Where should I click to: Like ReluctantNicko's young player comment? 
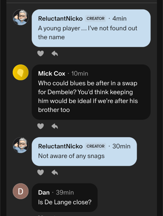(x=41, y=53)
